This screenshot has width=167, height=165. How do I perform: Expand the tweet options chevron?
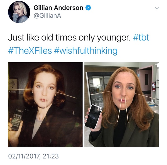click(157, 8)
